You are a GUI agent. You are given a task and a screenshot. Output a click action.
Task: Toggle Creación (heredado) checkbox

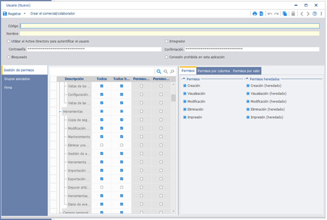248,86
